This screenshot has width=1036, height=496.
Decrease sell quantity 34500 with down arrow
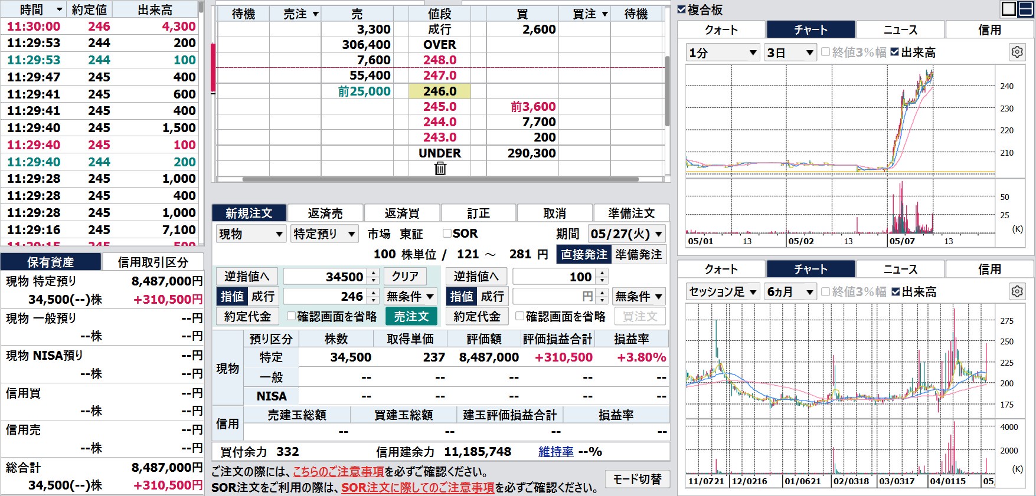tap(373, 280)
